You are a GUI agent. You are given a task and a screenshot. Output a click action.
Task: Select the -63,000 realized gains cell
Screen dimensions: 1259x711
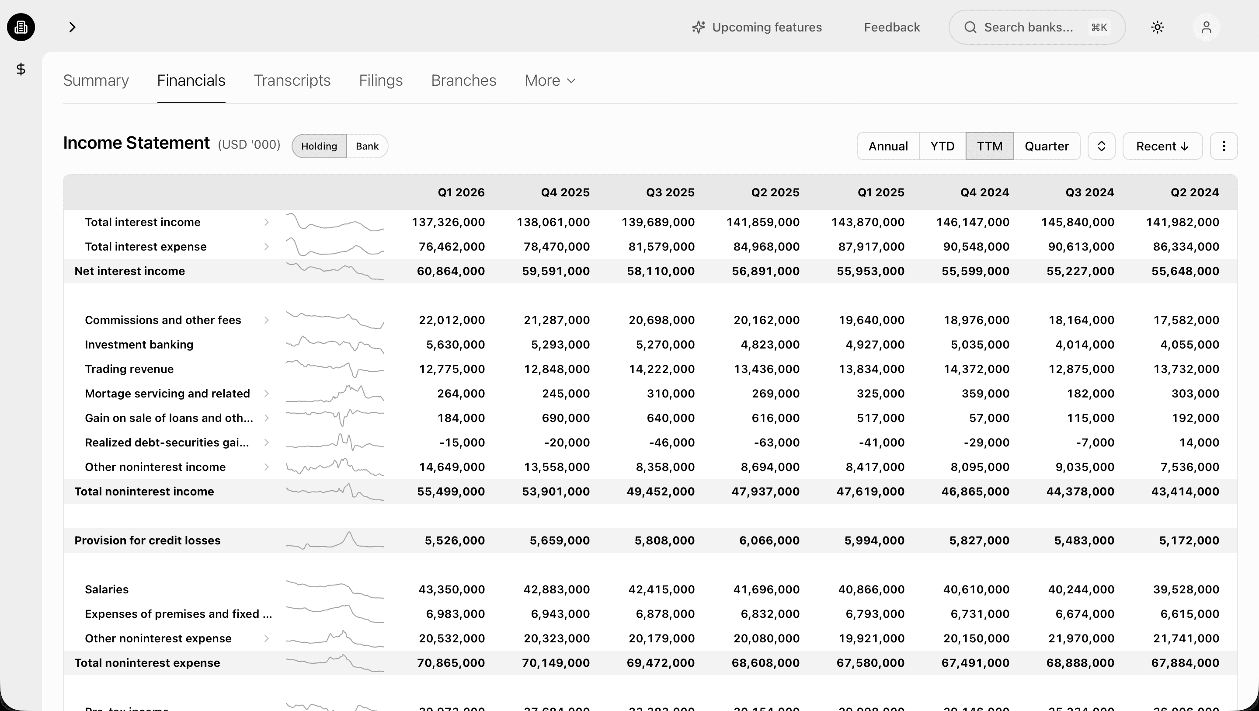click(x=777, y=443)
